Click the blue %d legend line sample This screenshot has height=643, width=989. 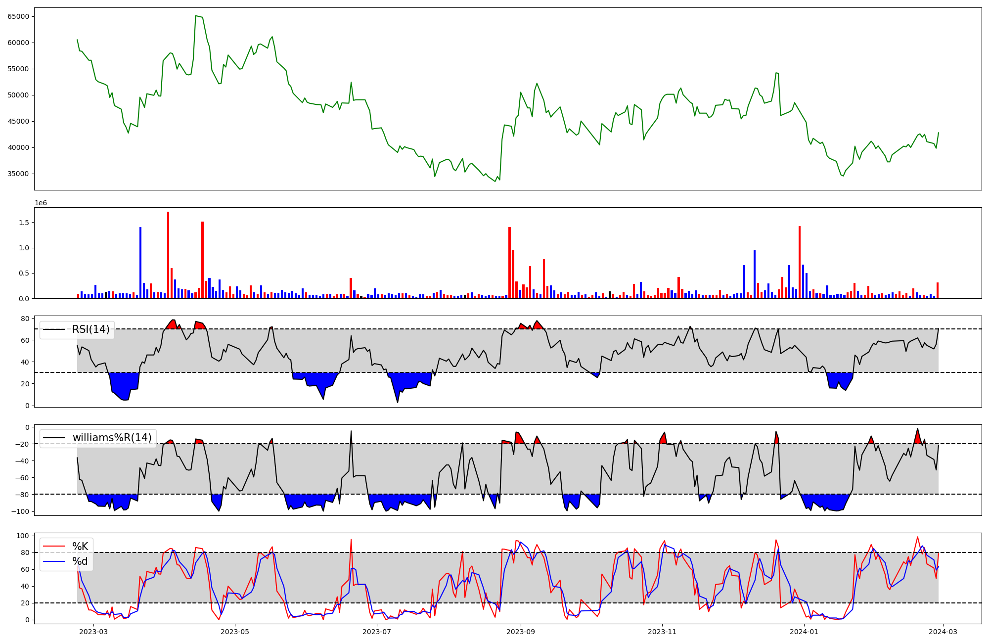[54, 561]
